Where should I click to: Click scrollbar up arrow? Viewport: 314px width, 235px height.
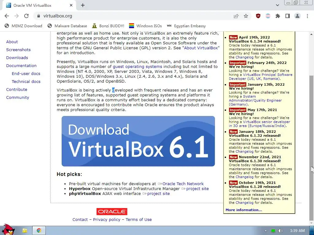[x=312, y=34]
